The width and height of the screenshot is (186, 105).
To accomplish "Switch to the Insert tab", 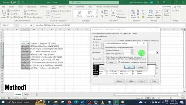I will tap(20, 7).
